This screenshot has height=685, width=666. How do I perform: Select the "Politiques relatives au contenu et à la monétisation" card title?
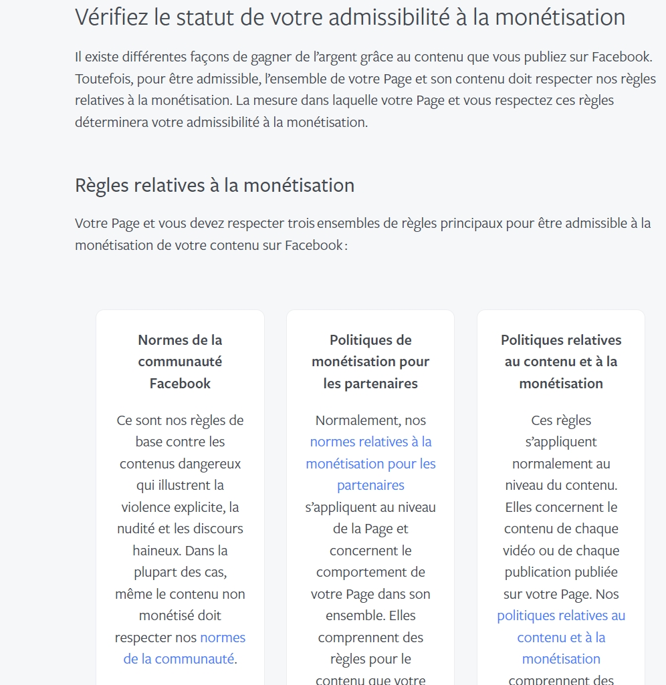coord(561,362)
